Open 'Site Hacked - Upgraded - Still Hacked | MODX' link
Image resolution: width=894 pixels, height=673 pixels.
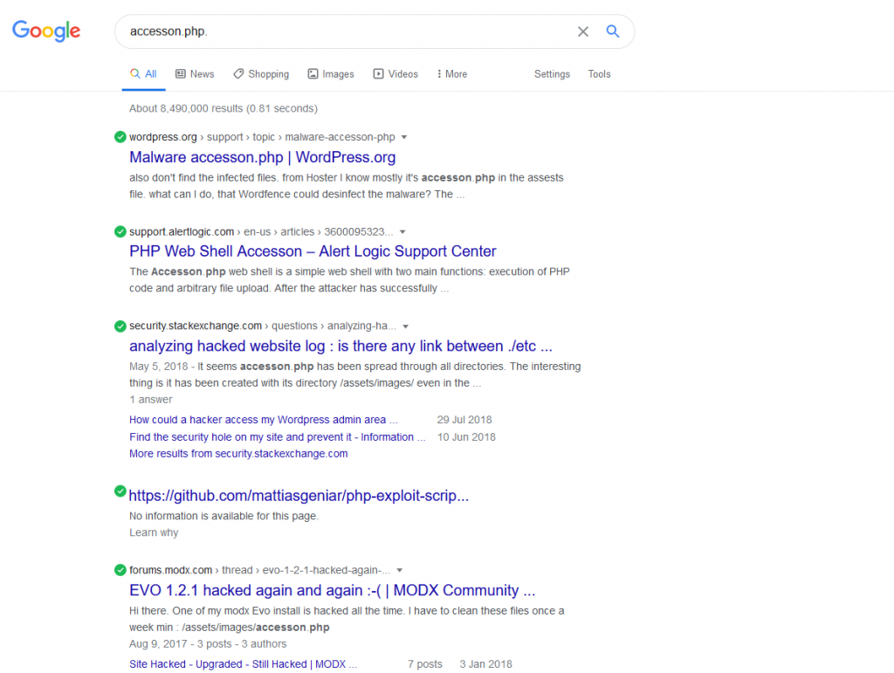pos(243,664)
